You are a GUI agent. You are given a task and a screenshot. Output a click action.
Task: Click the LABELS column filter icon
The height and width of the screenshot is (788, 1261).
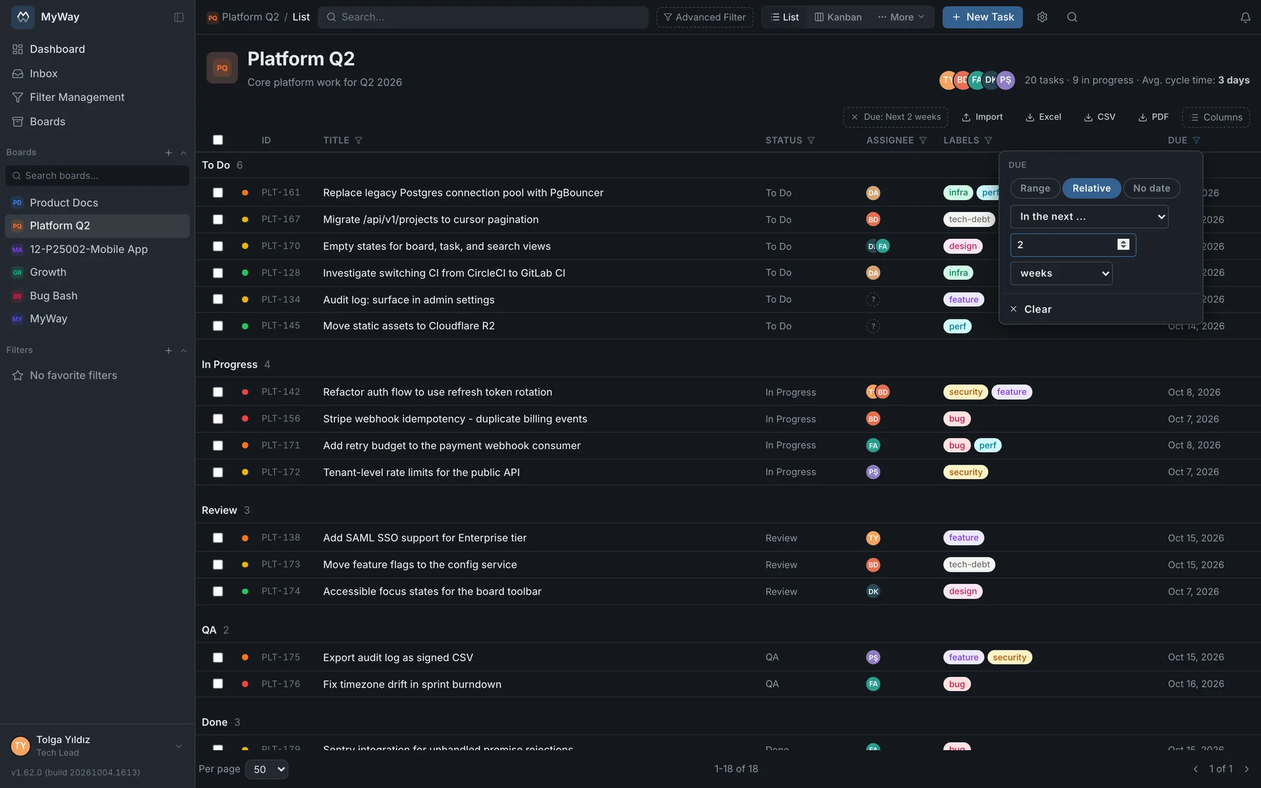point(989,141)
